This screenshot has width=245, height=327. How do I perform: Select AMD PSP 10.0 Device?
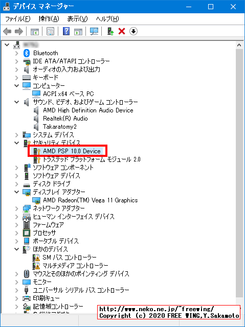[x=72, y=151]
